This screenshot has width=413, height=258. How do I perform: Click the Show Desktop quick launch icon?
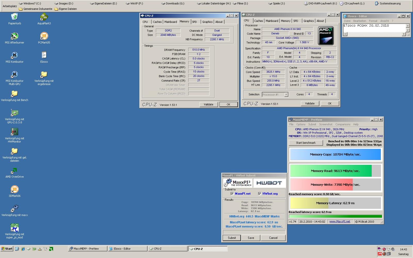[x=17, y=249]
